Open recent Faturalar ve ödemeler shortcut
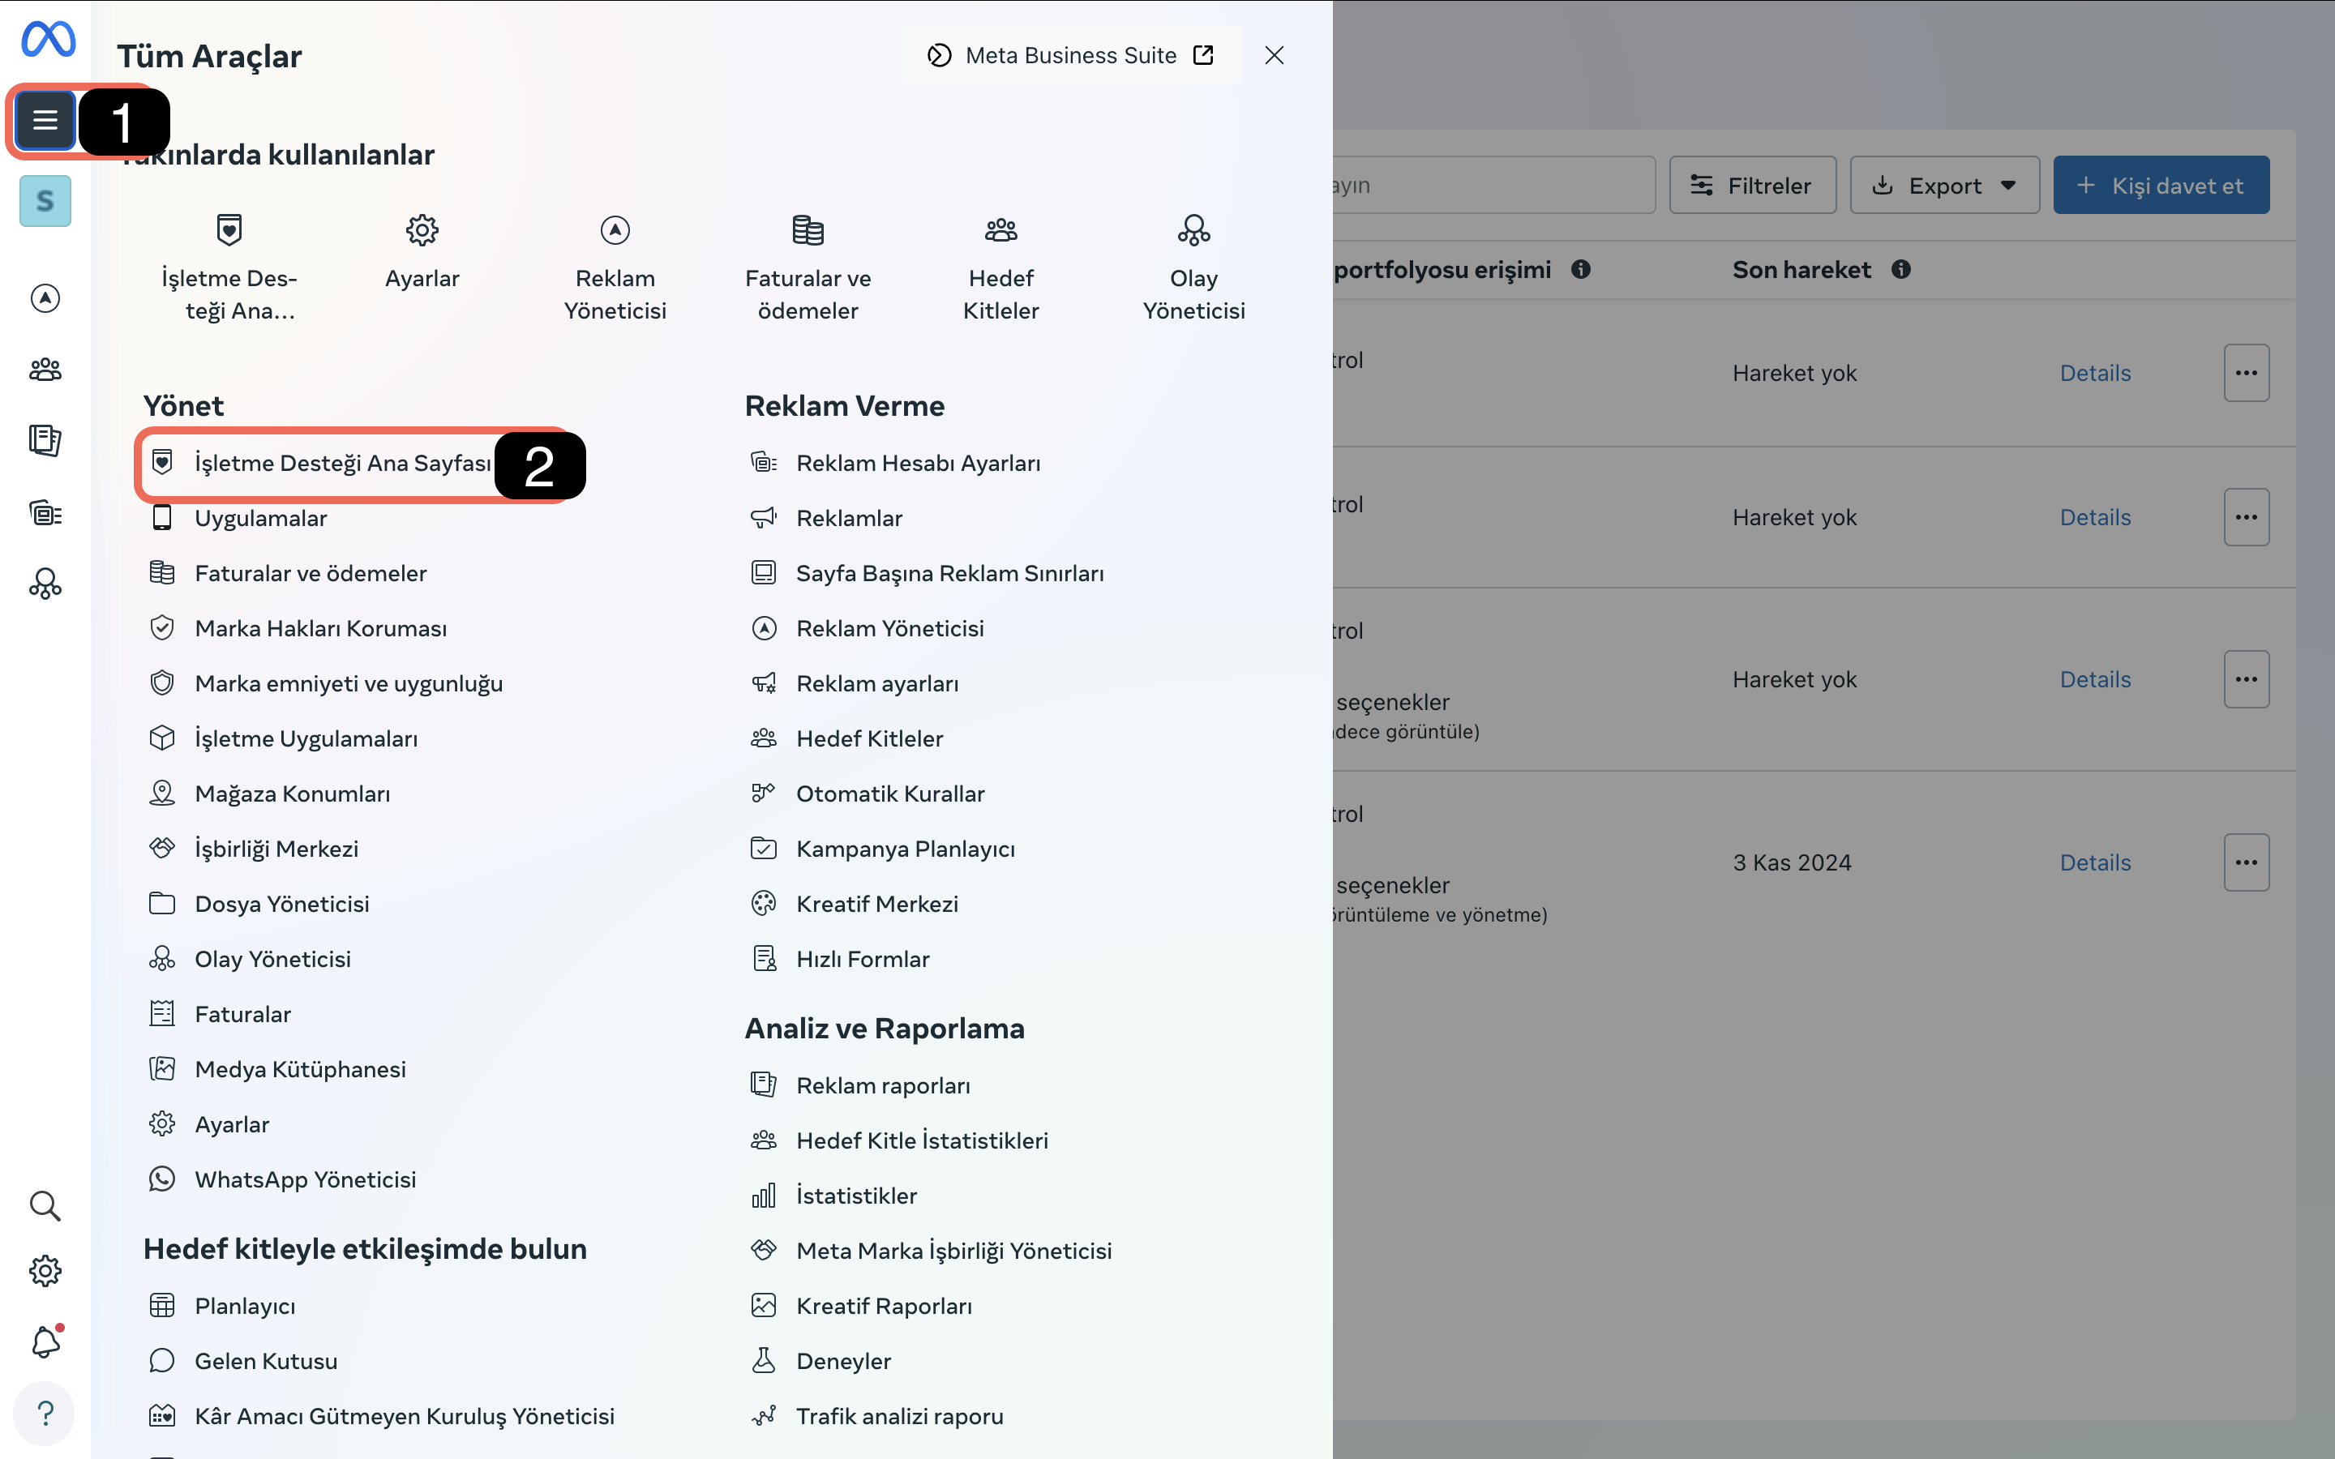2335x1459 pixels. [808, 268]
